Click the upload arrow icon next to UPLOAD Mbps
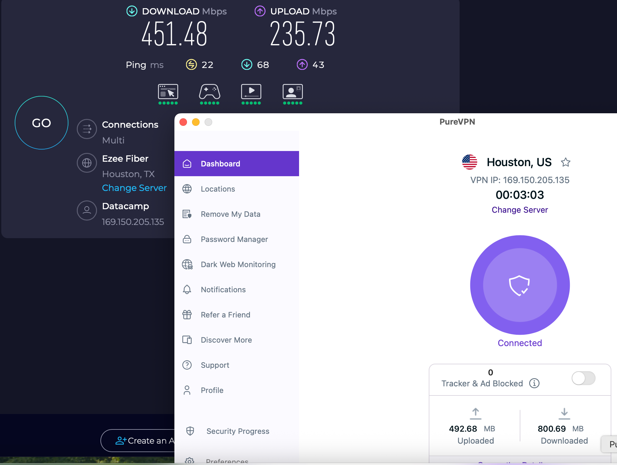 pos(260,11)
